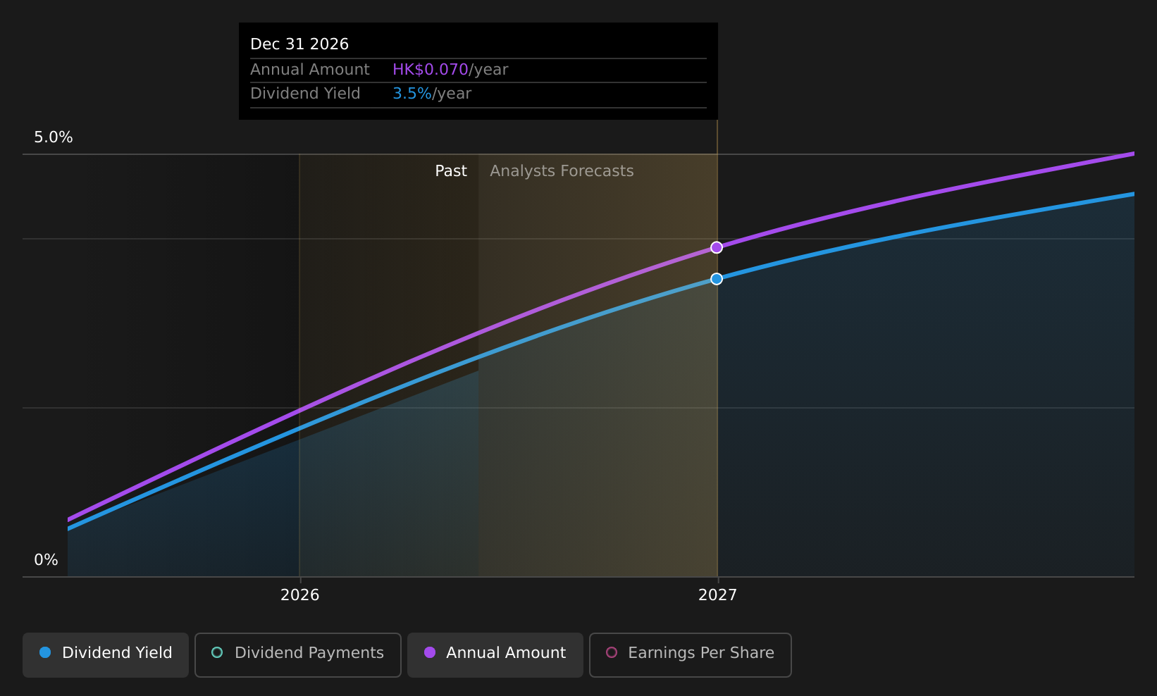
Task: Select the blue Dividend Yield data point
Action: coord(717,279)
